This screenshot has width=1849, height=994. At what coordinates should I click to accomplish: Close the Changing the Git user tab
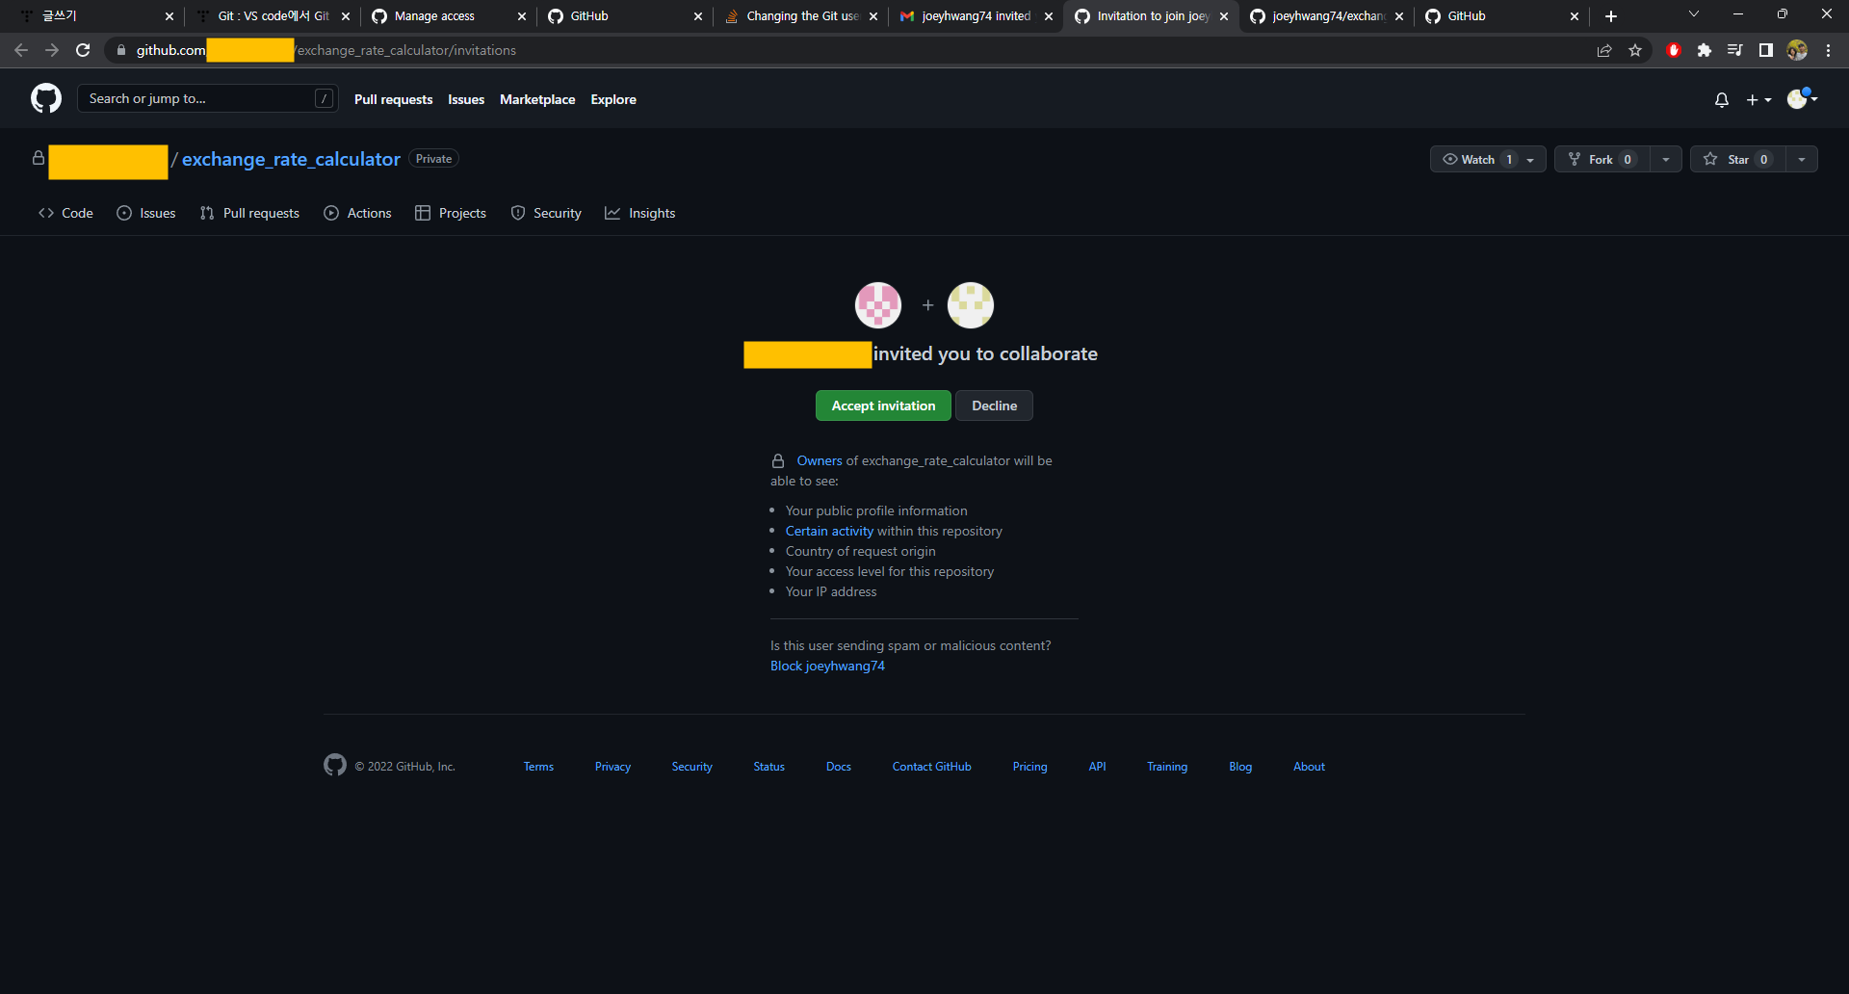click(873, 16)
